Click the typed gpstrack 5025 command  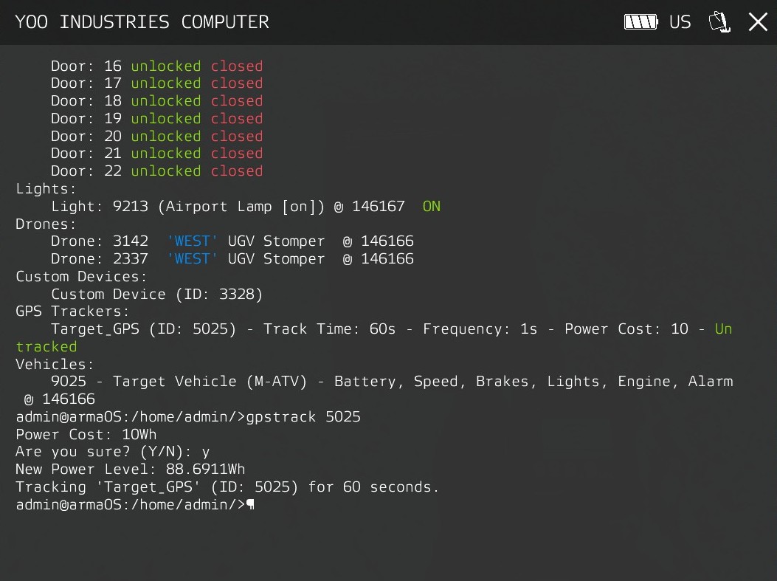[305, 417]
